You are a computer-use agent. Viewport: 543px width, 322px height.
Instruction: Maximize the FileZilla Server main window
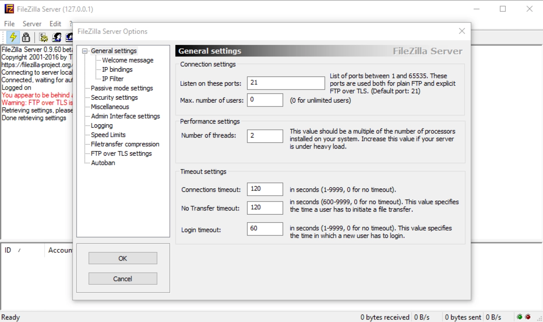coord(503,9)
